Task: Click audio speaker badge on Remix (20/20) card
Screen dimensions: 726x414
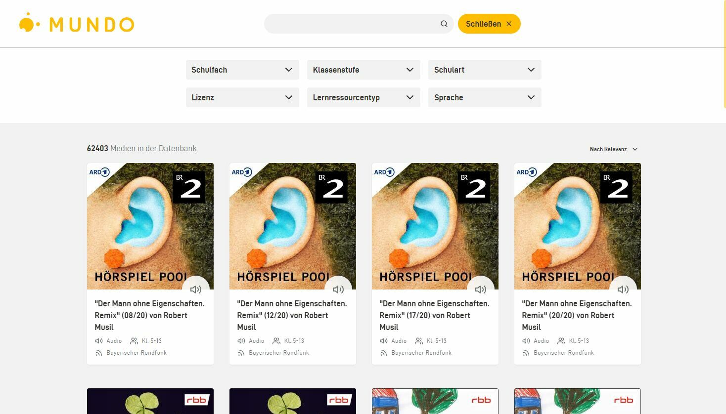Action: [x=623, y=289]
